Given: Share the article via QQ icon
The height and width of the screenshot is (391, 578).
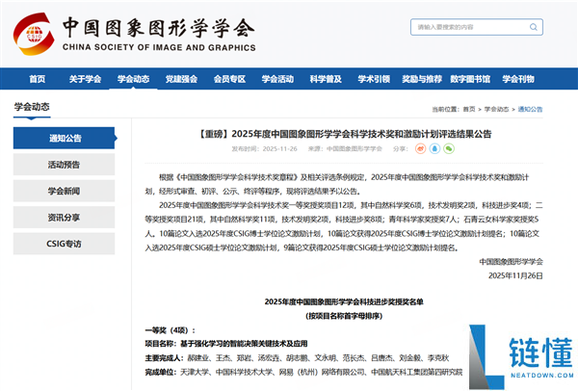Looking at the screenshot, I should (434, 148).
